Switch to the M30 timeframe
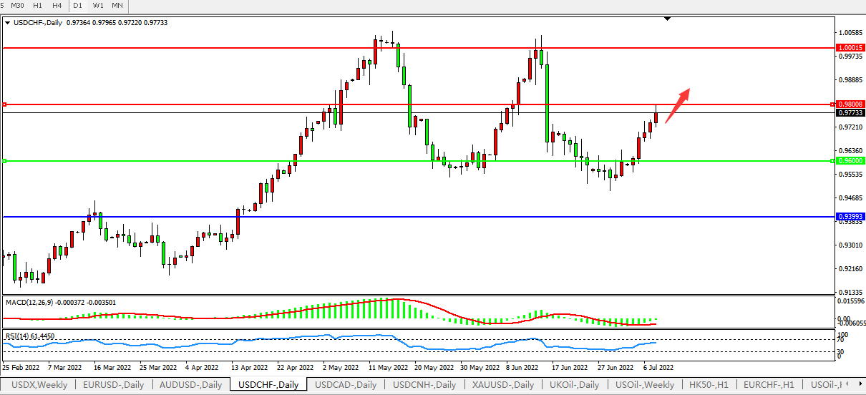 click(17, 6)
